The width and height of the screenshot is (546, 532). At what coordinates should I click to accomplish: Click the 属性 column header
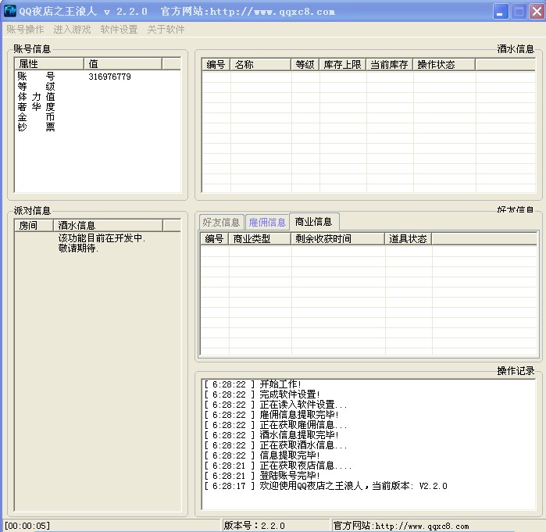click(49, 64)
